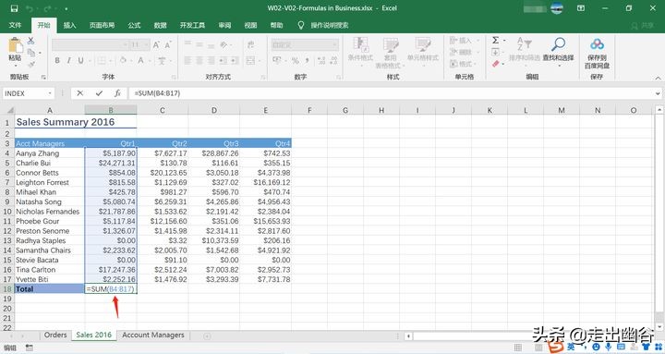The height and width of the screenshot is (354, 665).
Task: Open the Copy dropdown arrow
Action: [40, 53]
